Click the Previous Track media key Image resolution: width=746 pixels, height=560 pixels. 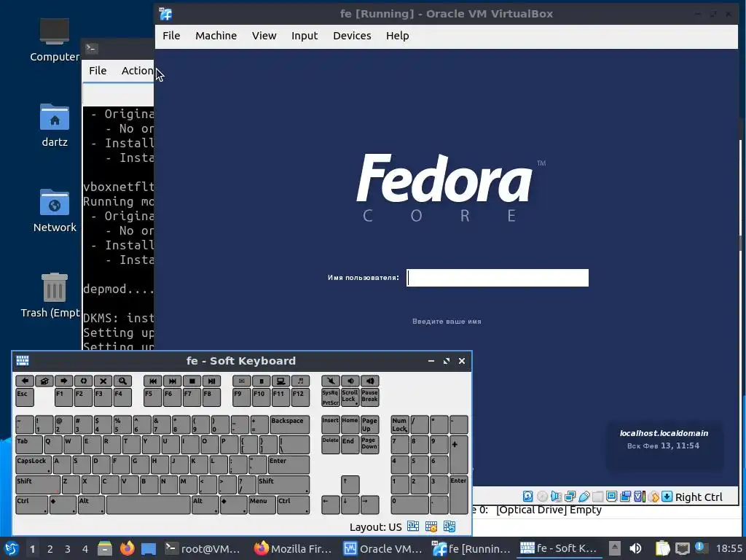(x=153, y=381)
